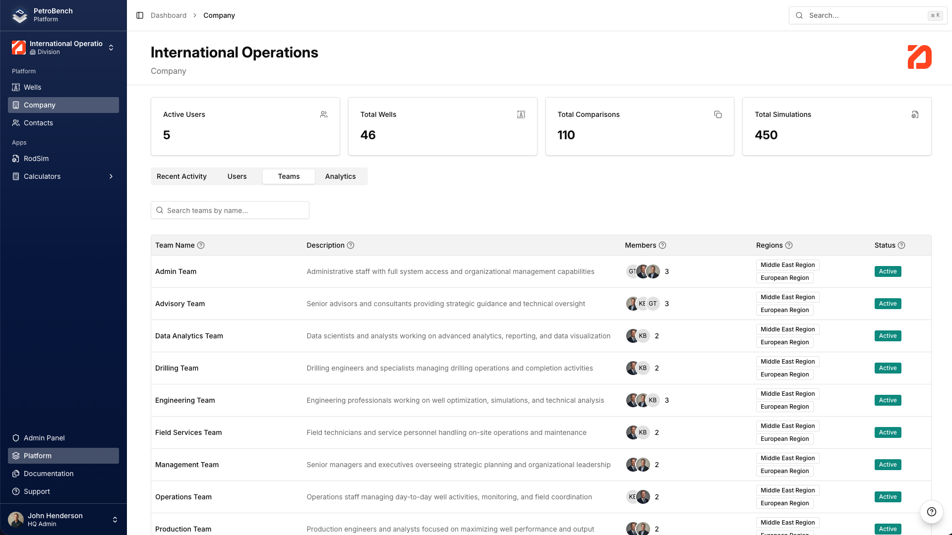Viewport: 952px width, 535px height.
Task: Click the Status column help icon
Action: click(x=901, y=245)
